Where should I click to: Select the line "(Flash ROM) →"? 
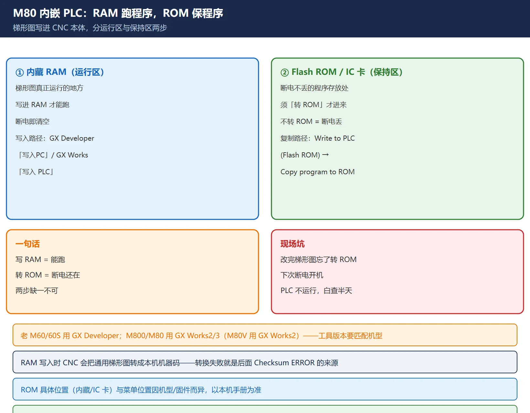(305, 155)
